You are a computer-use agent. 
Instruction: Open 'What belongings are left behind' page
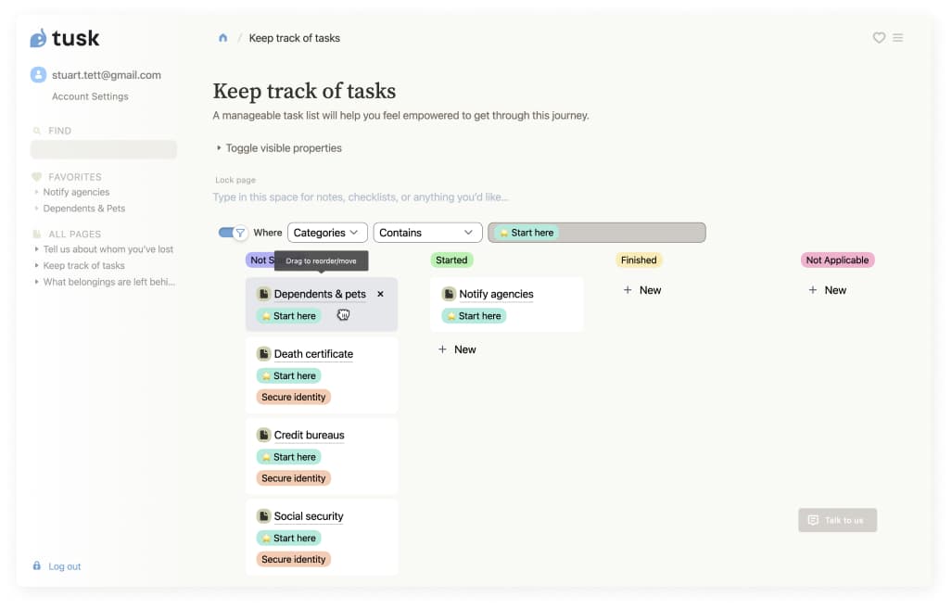108,282
